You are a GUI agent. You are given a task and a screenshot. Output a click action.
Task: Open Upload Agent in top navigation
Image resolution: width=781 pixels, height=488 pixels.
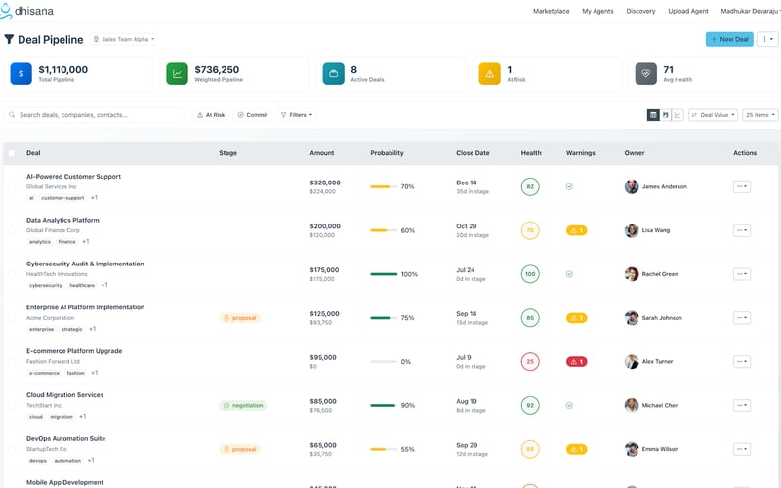pos(688,11)
